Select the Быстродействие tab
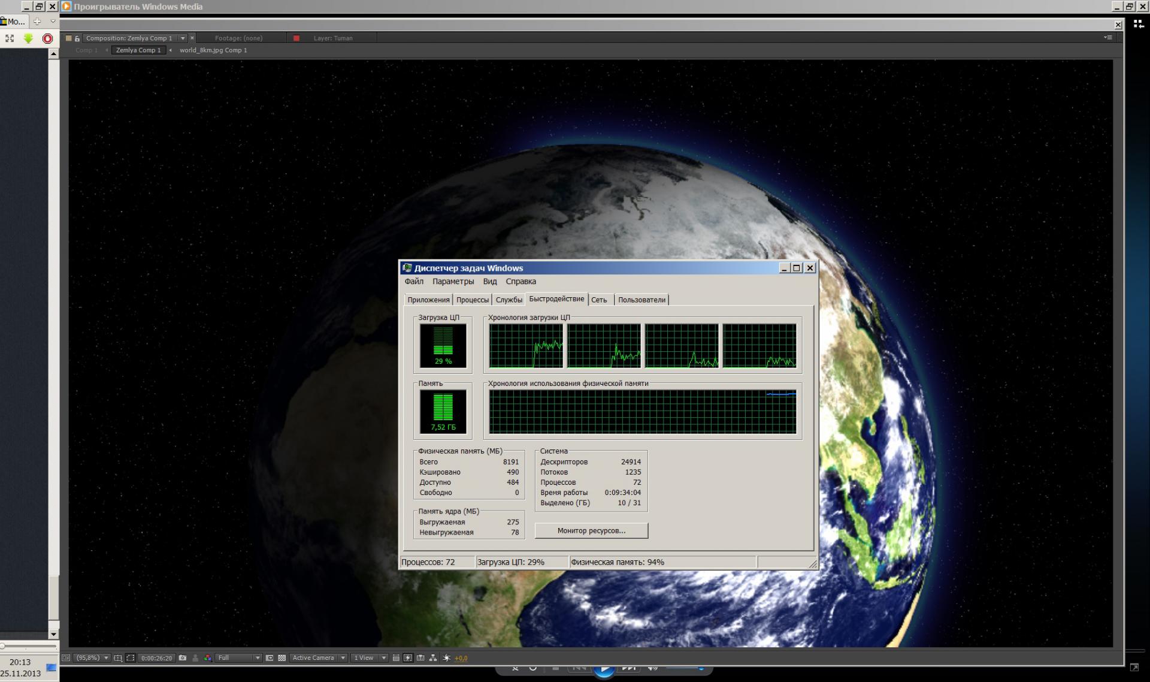Screen dimensions: 1150x682 [x=556, y=298]
